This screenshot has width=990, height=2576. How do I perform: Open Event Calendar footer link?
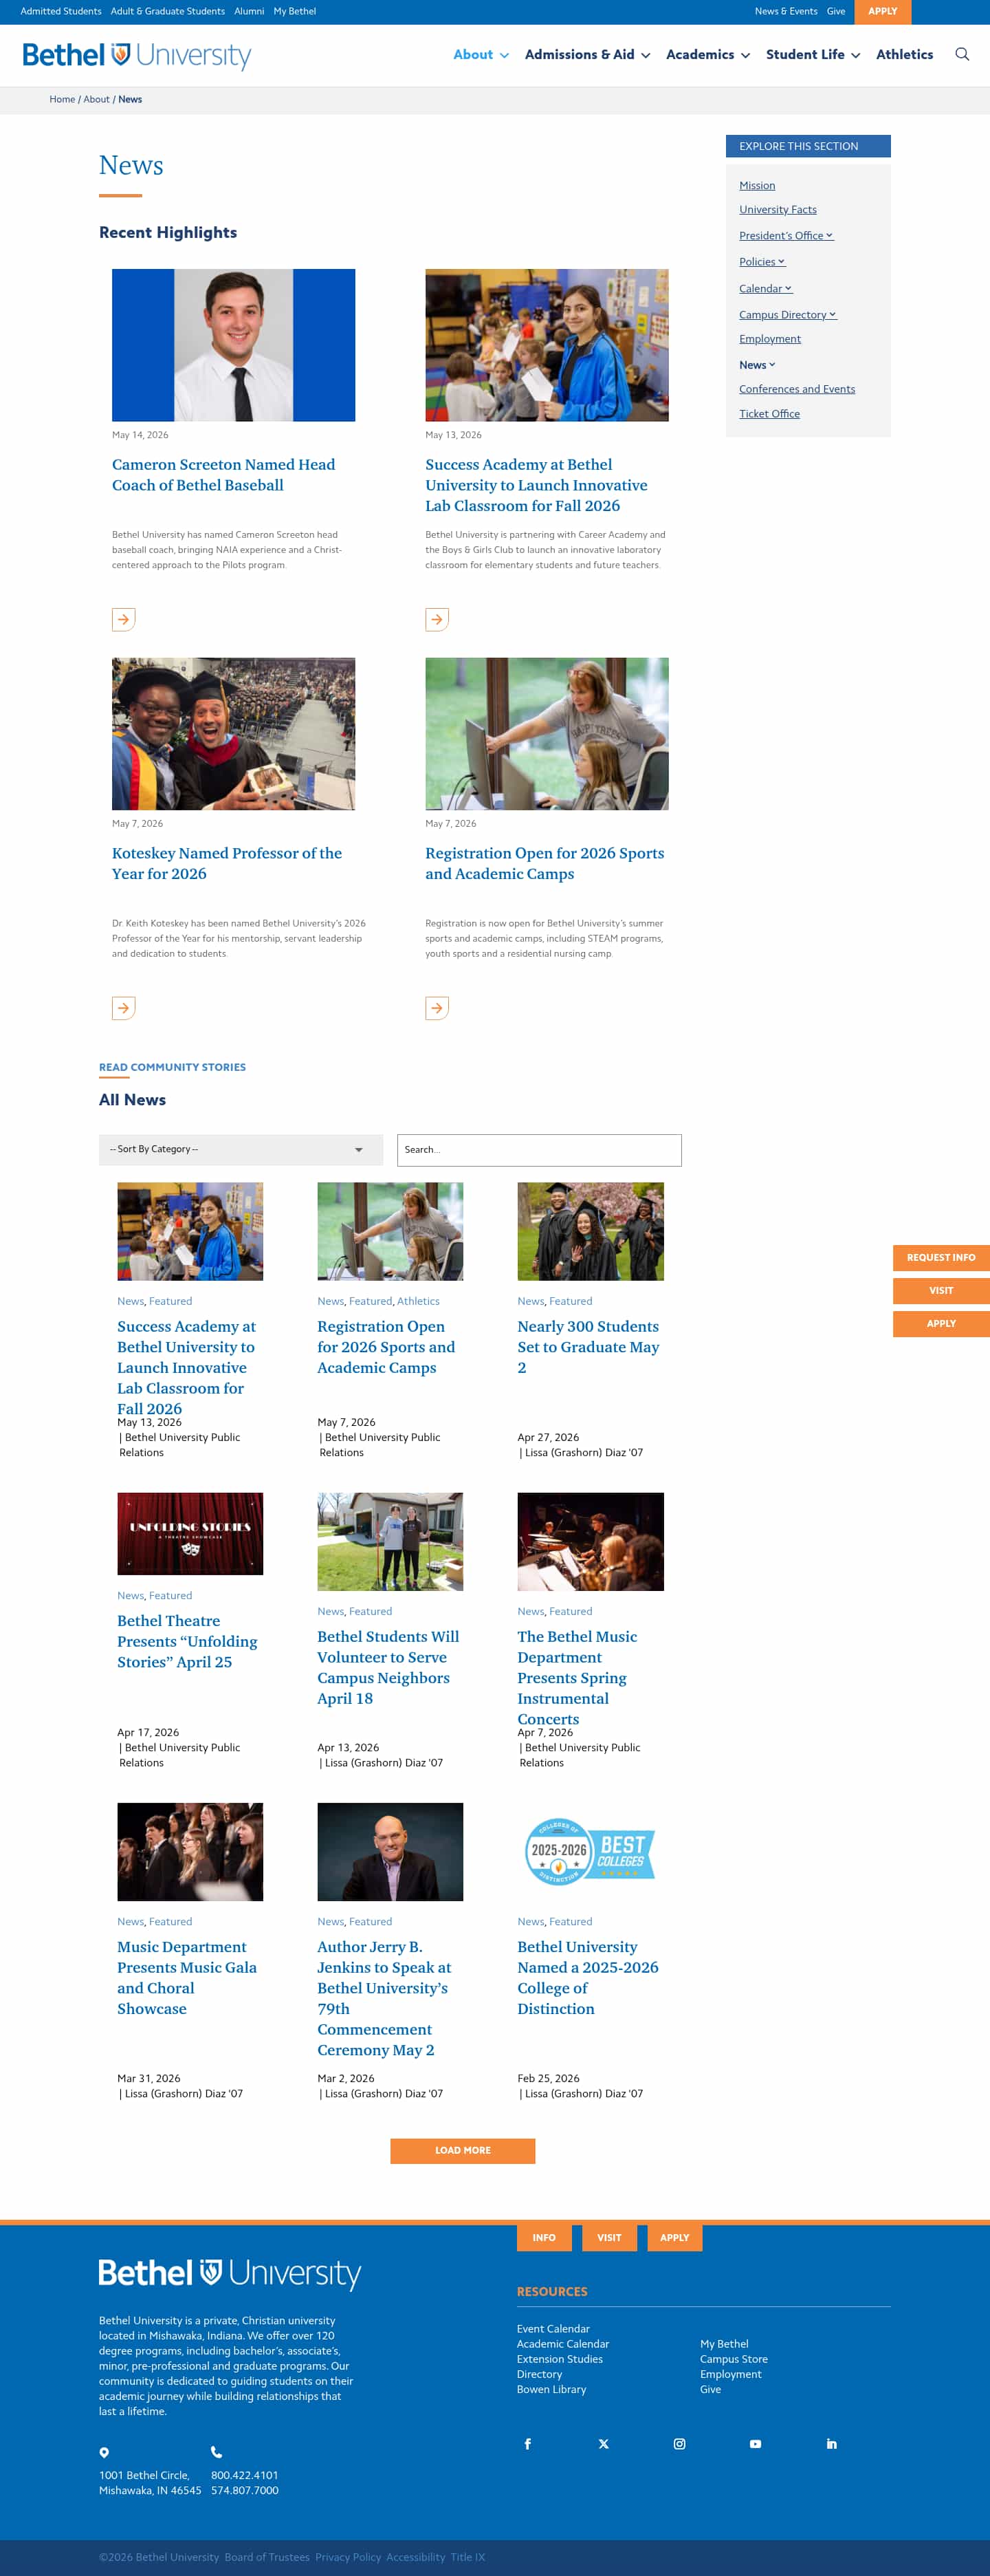coord(553,2329)
